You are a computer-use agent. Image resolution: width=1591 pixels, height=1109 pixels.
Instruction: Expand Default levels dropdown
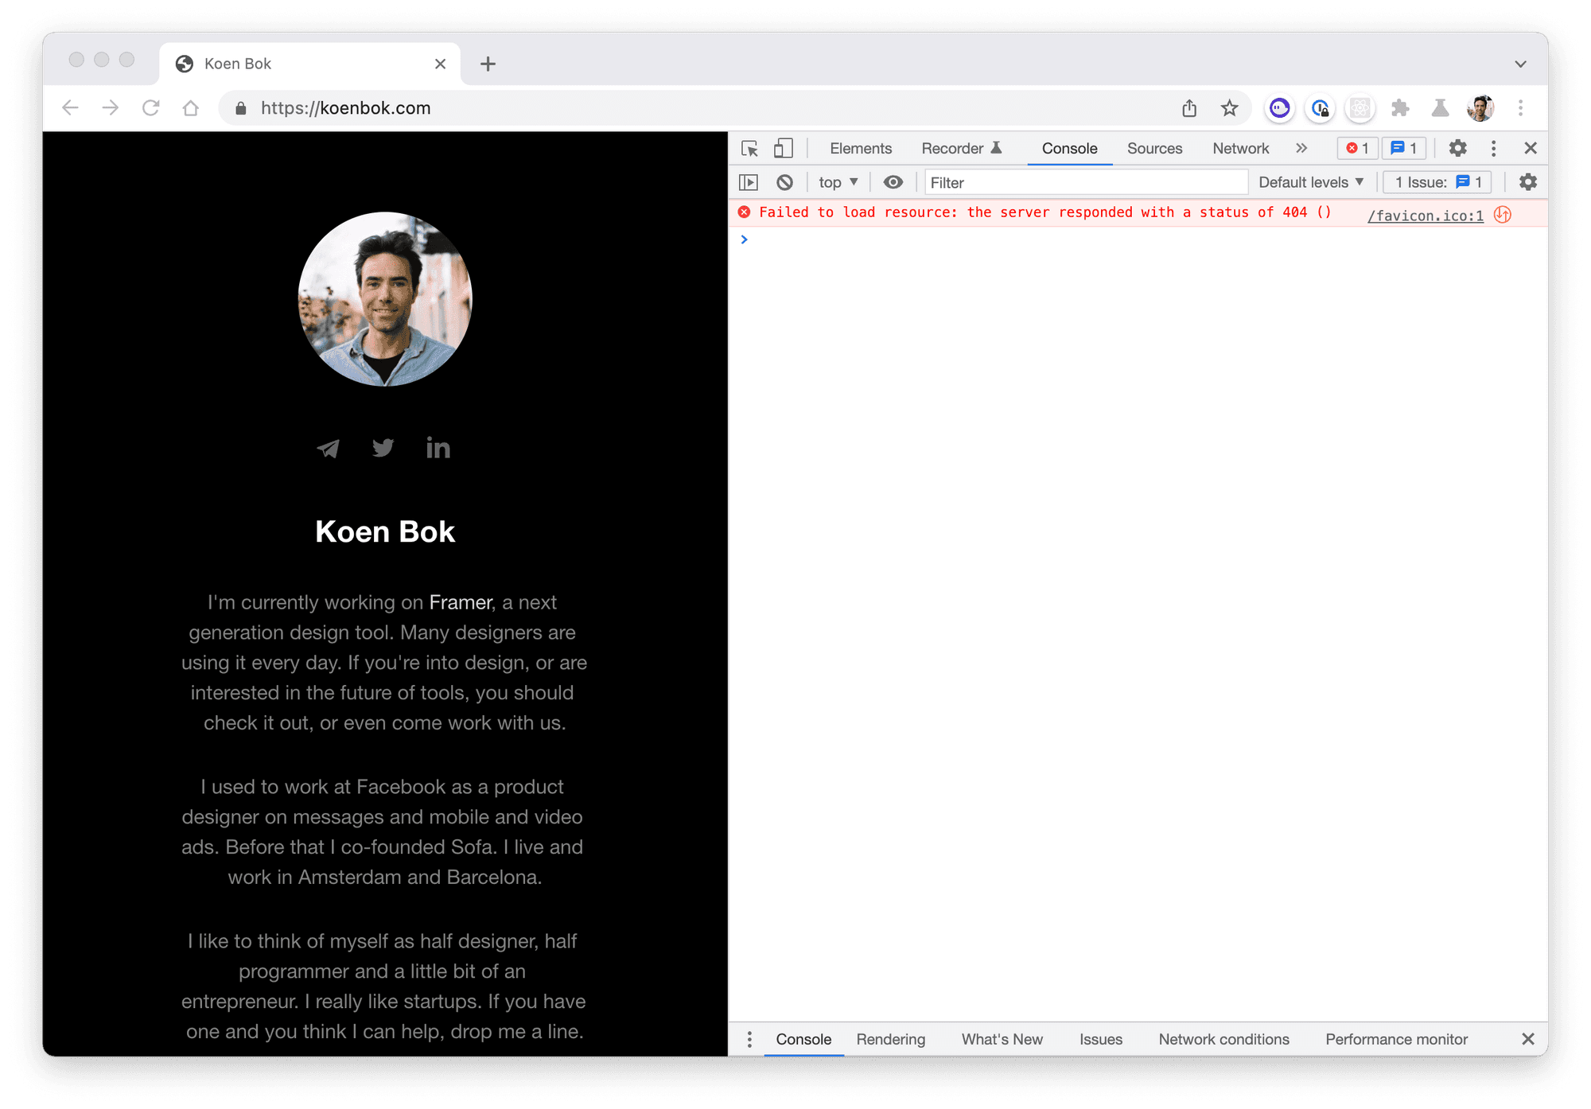tap(1311, 182)
